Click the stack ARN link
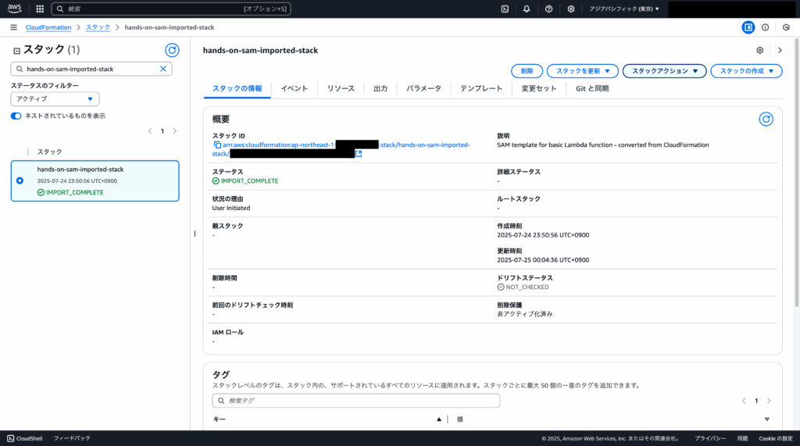800x446 pixels. (341, 149)
